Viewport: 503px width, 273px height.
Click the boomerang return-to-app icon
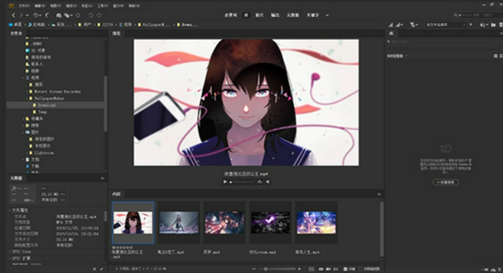click(x=47, y=15)
